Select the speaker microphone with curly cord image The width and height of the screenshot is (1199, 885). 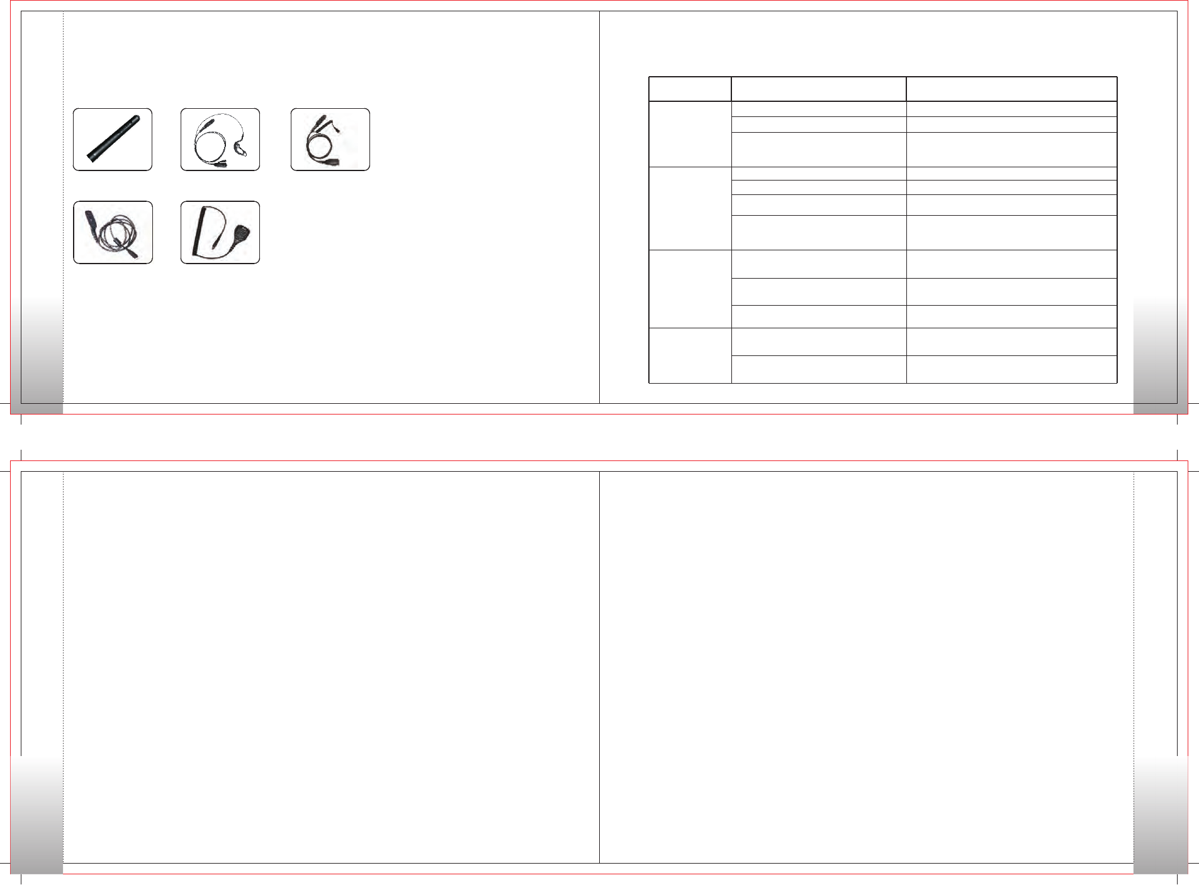pyautogui.click(x=220, y=232)
